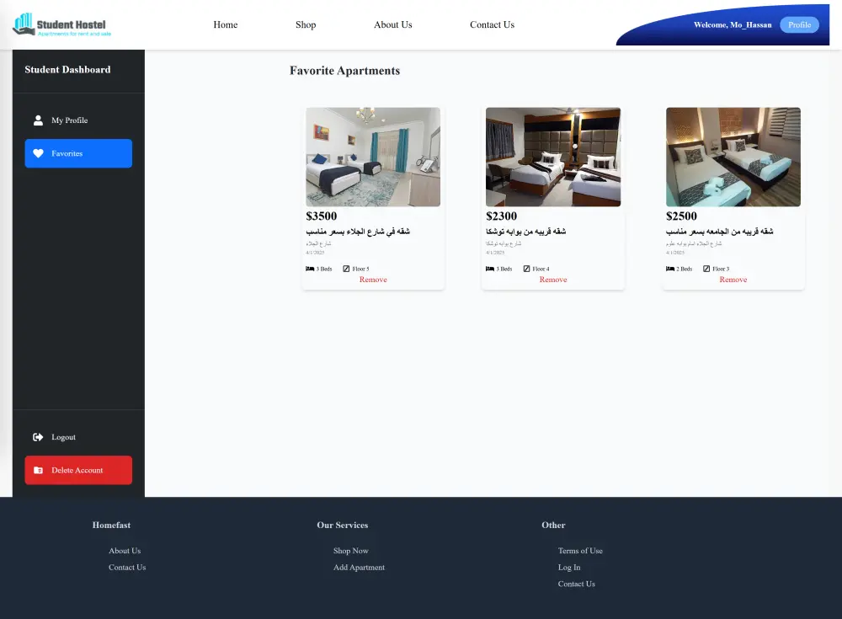
Task: Click the trash icon on Delete Account
Action: point(38,470)
